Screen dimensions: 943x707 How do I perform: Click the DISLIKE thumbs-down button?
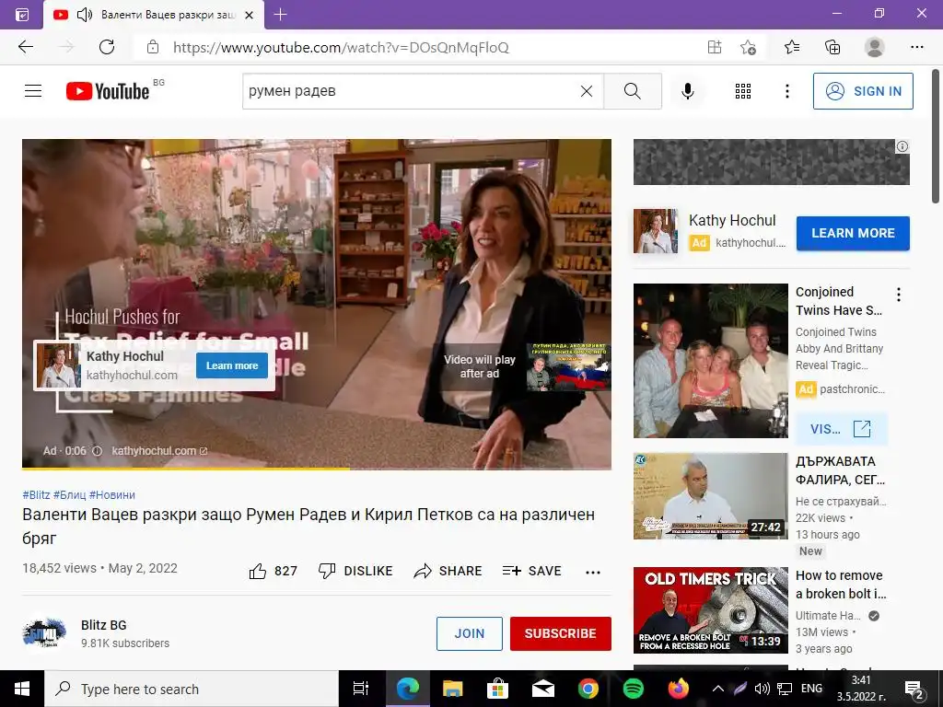click(x=355, y=571)
